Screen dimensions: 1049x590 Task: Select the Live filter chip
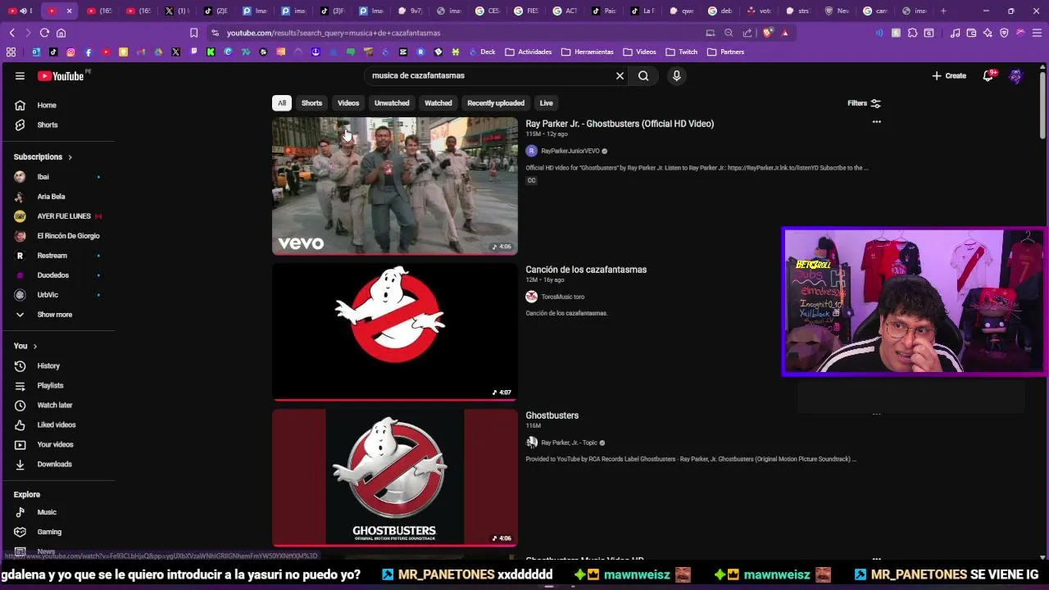pos(546,103)
